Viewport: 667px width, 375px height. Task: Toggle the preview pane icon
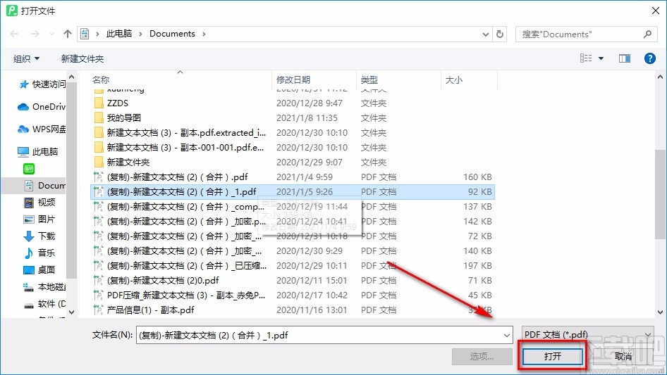pos(625,58)
